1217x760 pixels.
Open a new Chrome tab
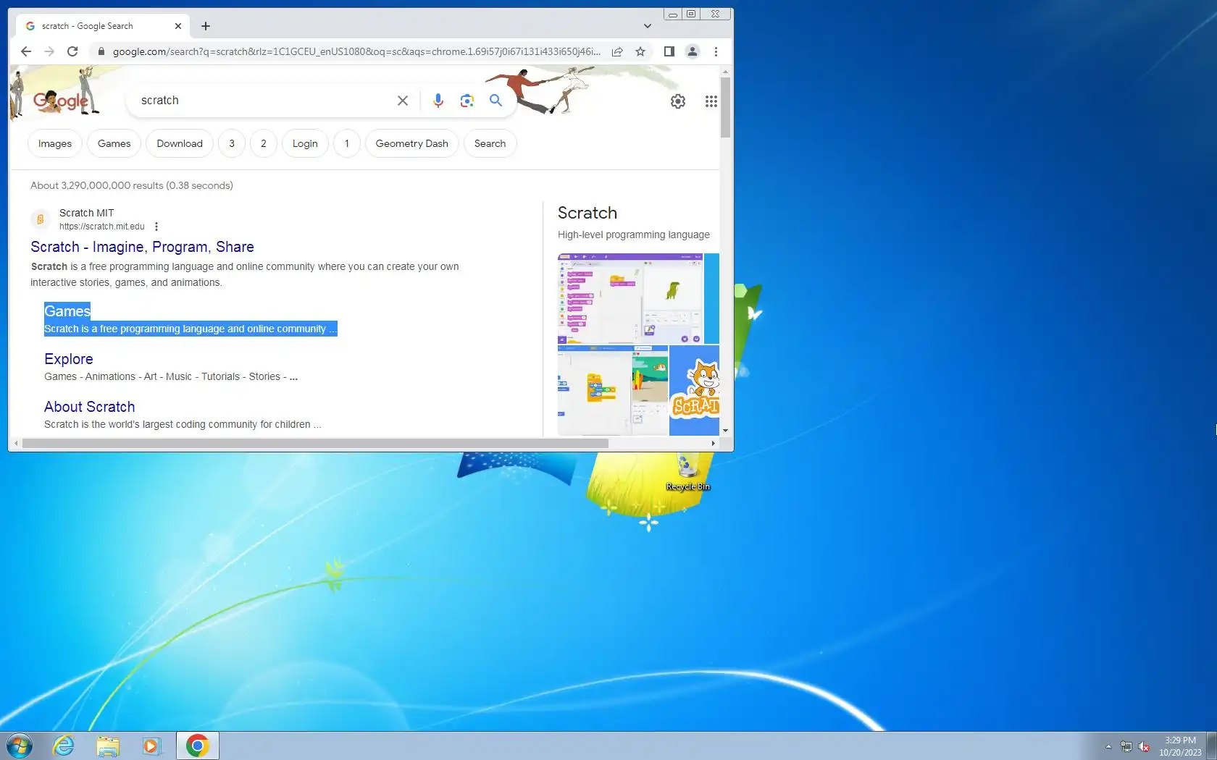click(x=206, y=26)
